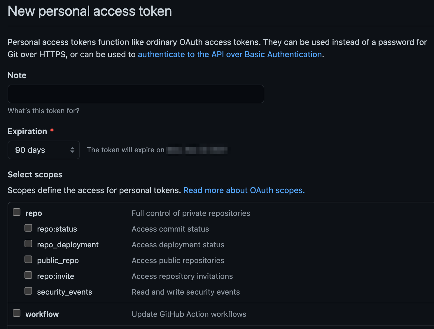Open the Basic Authentication API link
The width and height of the screenshot is (434, 329).
point(230,55)
